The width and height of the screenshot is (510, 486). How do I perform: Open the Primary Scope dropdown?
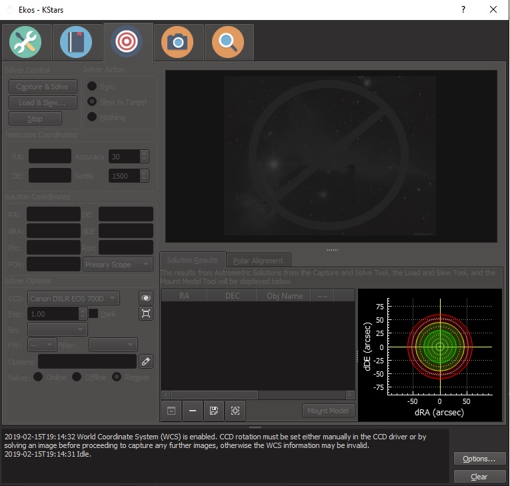pyautogui.click(x=117, y=265)
